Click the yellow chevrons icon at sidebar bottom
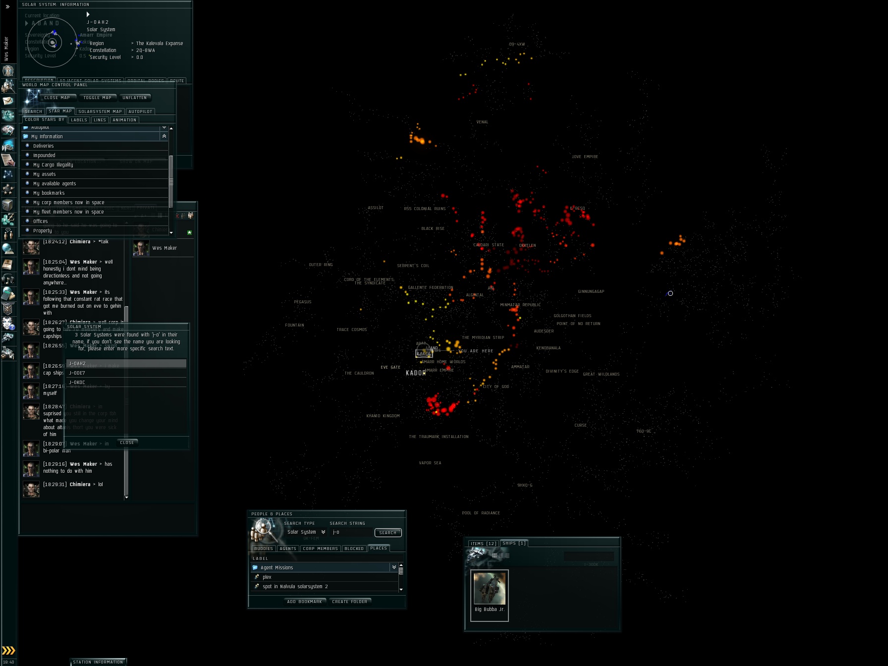Image resolution: width=888 pixels, height=666 pixels. point(8,650)
